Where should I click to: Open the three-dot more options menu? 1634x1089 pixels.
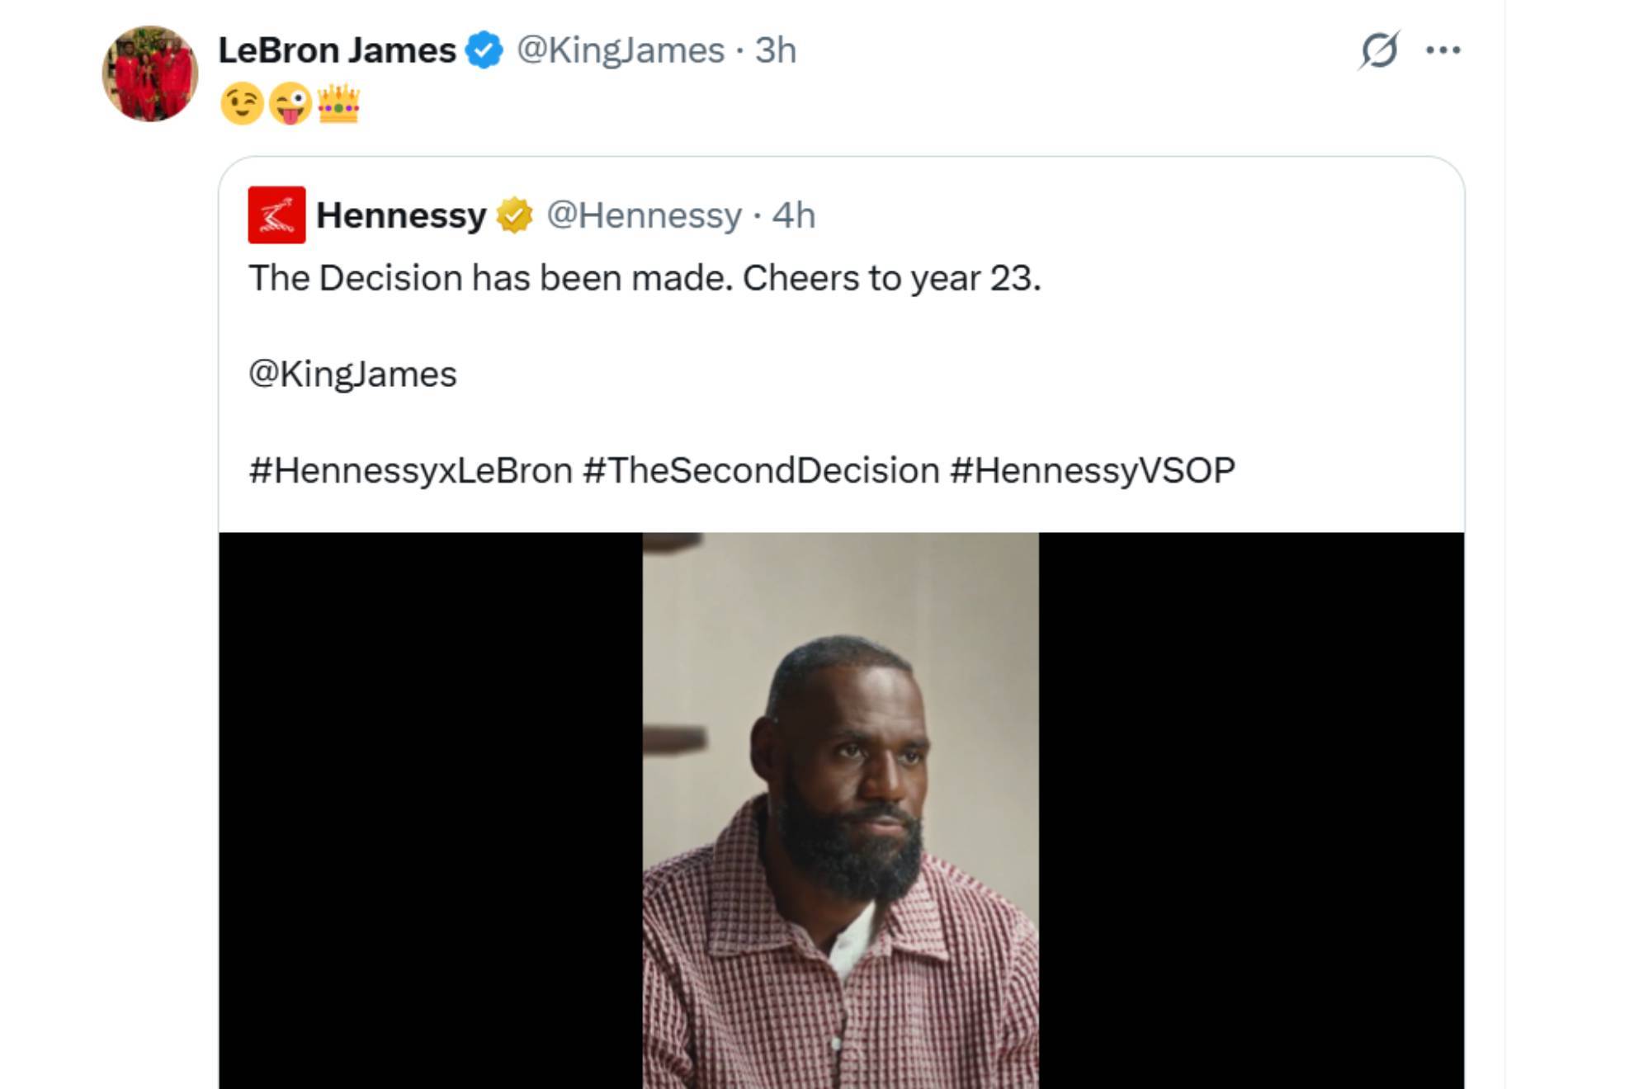pos(1443,50)
